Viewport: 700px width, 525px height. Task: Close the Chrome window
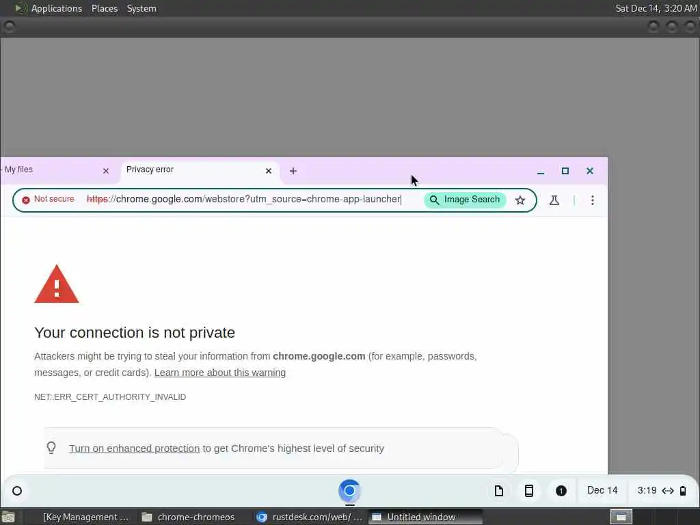[590, 171]
